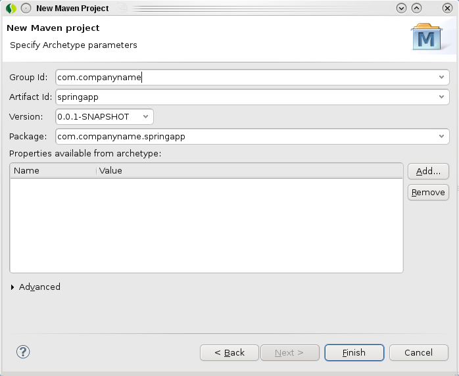Maximize window using the up-chevron titlebar button
This screenshot has height=376, width=459.
416,8
